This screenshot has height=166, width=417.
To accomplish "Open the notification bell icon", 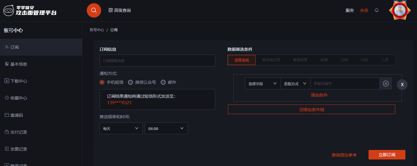I will coord(377,10).
